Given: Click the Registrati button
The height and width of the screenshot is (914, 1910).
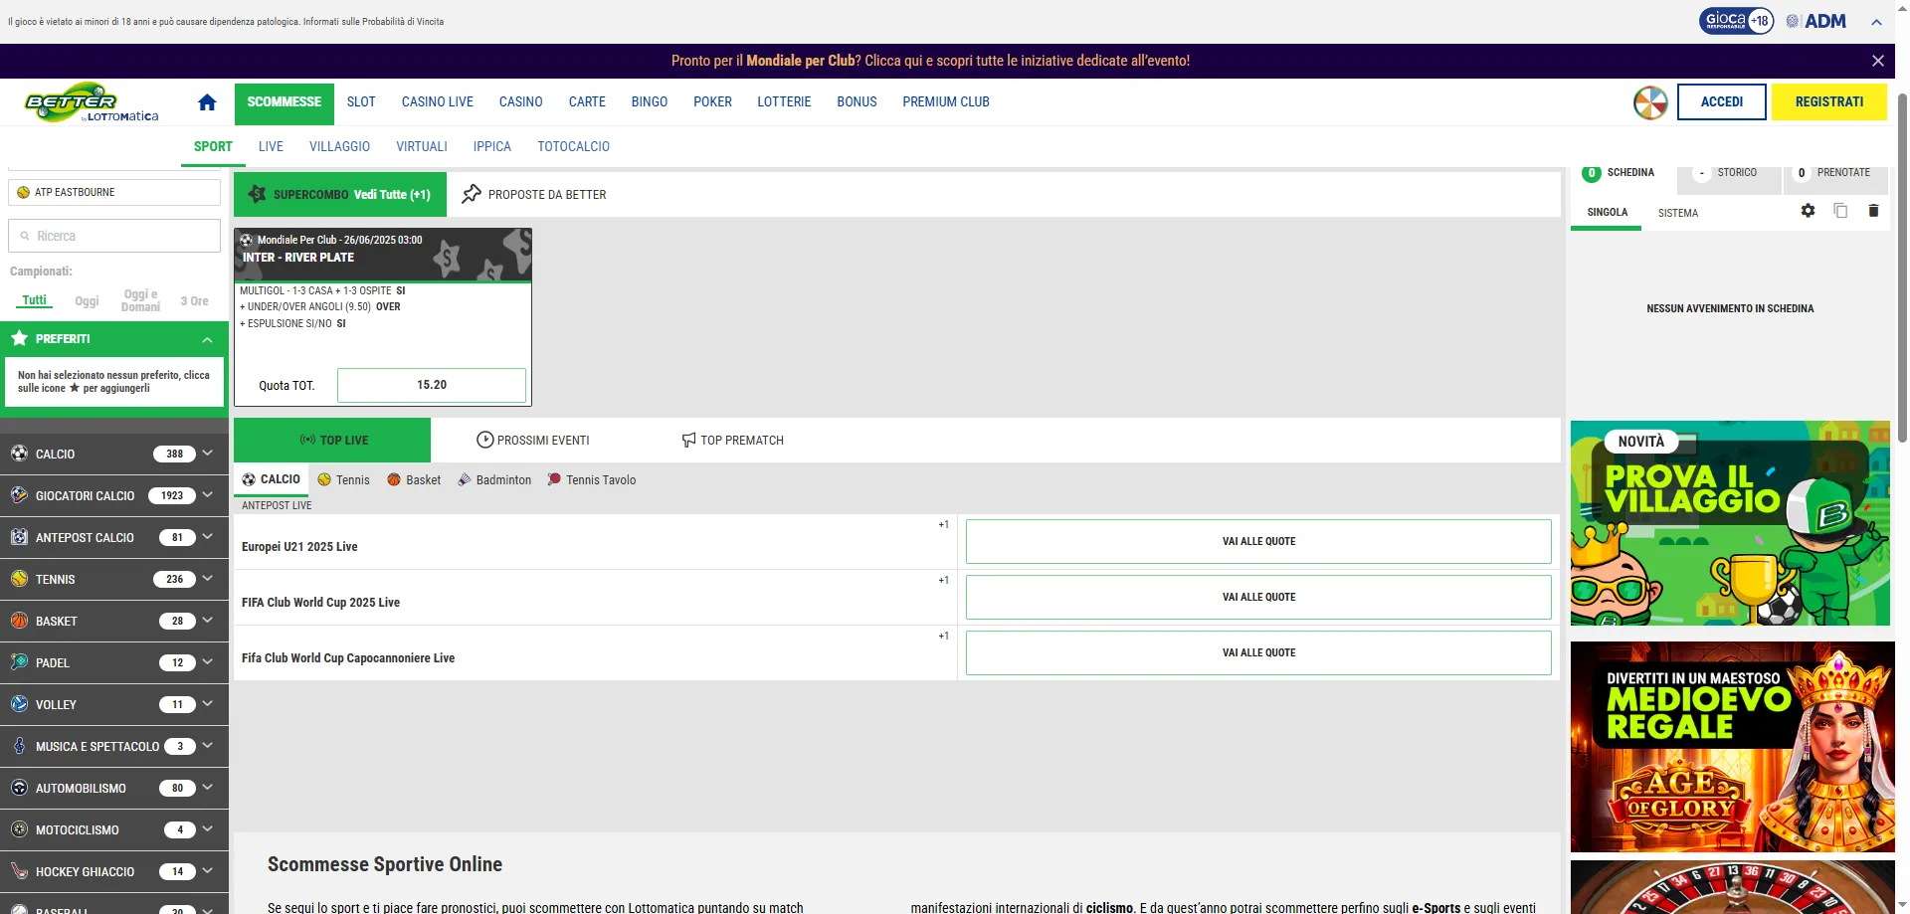Looking at the screenshot, I should pos(1827,102).
